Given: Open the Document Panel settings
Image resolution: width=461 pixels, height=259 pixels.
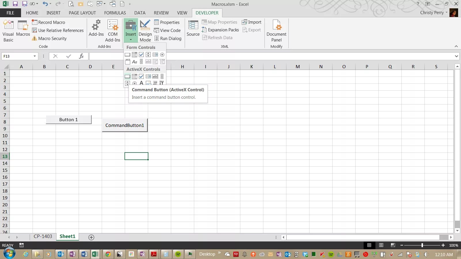Looking at the screenshot, I should (x=276, y=31).
